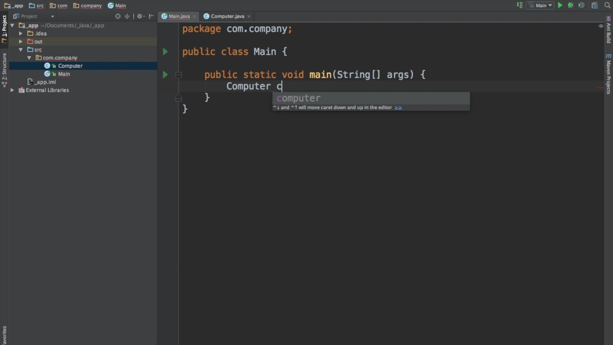Click the src breadcrumb in navigation bar
This screenshot has width=613, height=345.
tap(36, 5)
